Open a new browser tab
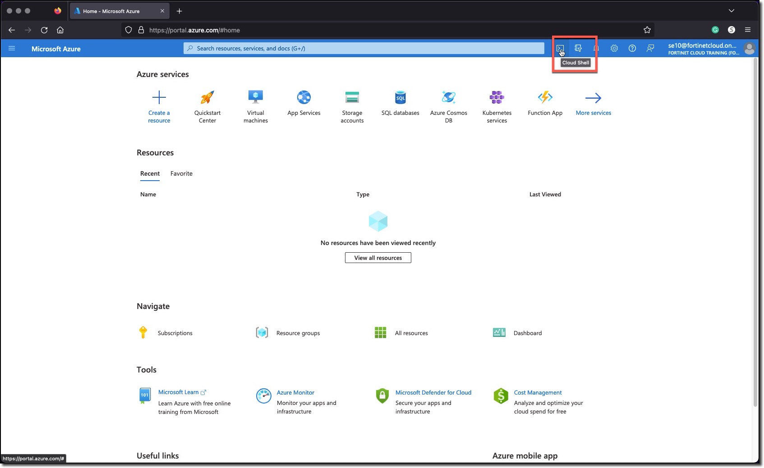This screenshot has height=468, width=764. click(x=179, y=11)
